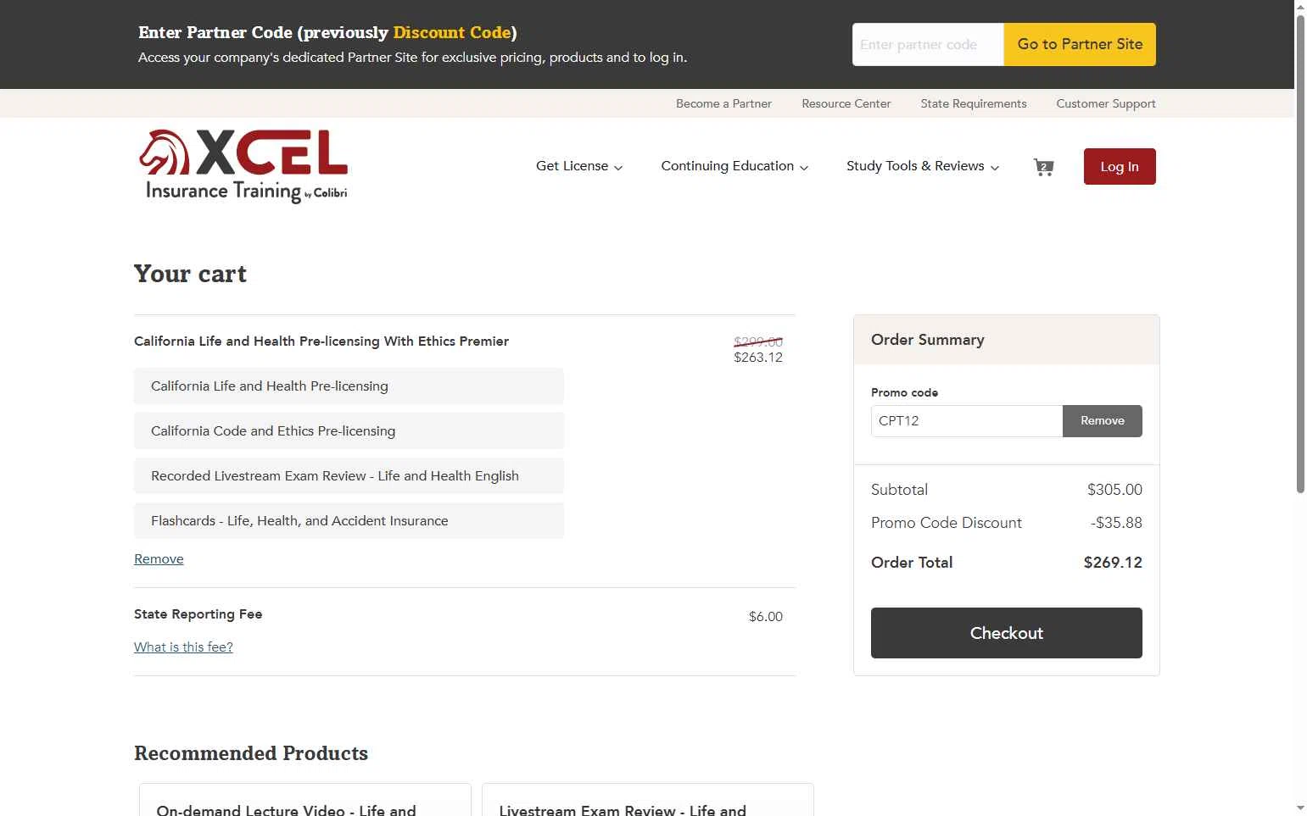Open the Resource Center link
The width and height of the screenshot is (1307, 816).
pos(846,103)
